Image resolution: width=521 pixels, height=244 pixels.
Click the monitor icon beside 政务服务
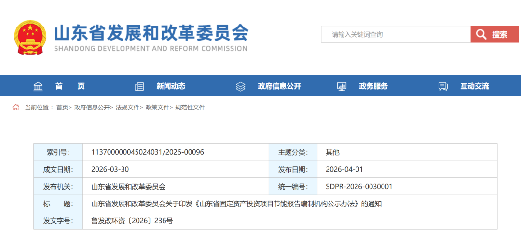(342, 86)
